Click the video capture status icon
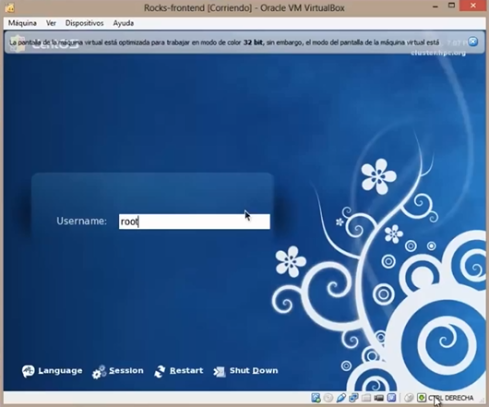The image size is (489, 407). pyautogui.click(x=379, y=398)
